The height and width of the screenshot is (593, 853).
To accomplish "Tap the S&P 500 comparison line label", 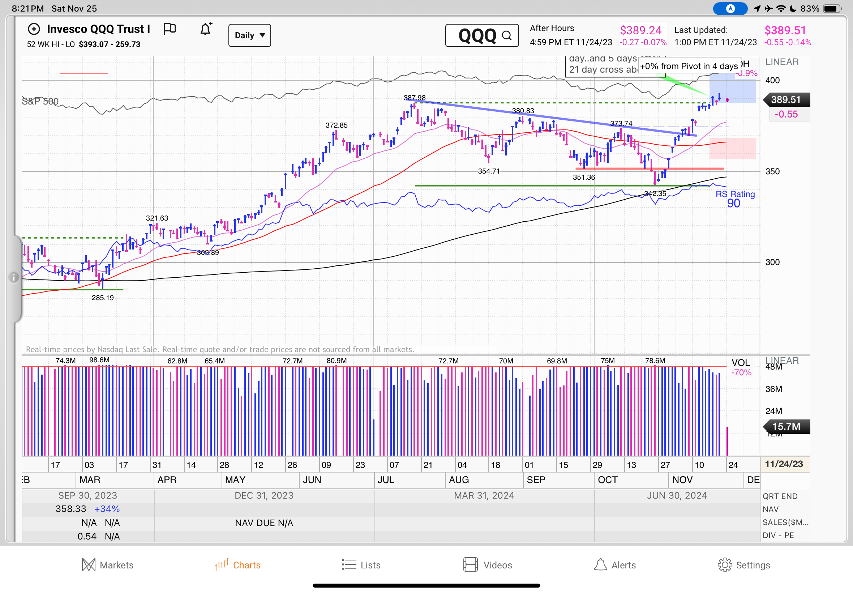I will 40,101.
